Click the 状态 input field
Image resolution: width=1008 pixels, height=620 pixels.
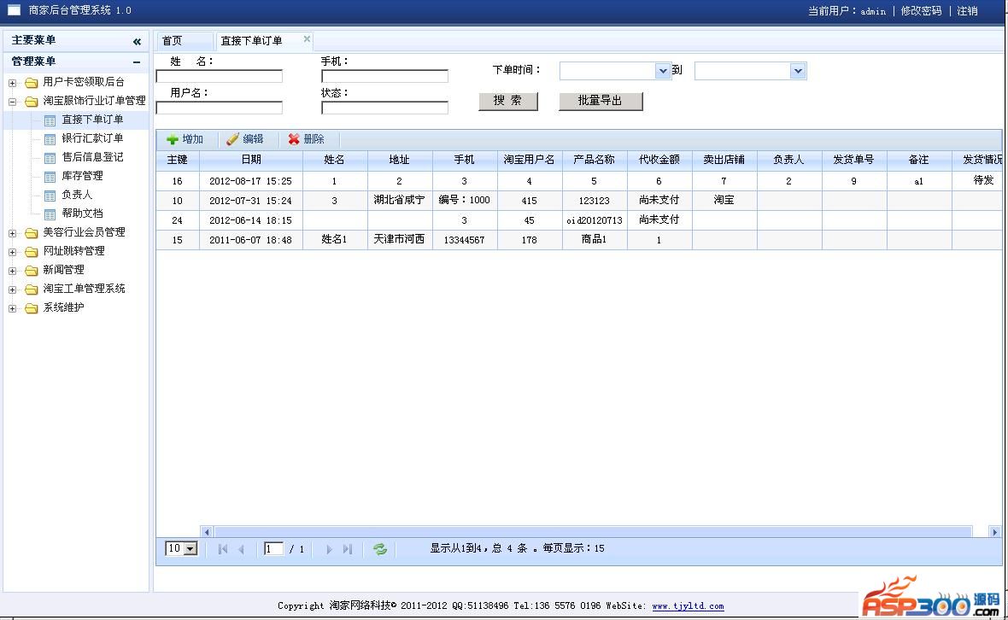click(384, 108)
